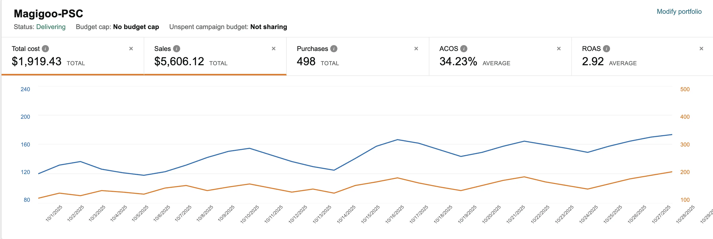This screenshot has width=713, height=239.
Task: Click the Purchases info icon
Action: tap(334, 49)
